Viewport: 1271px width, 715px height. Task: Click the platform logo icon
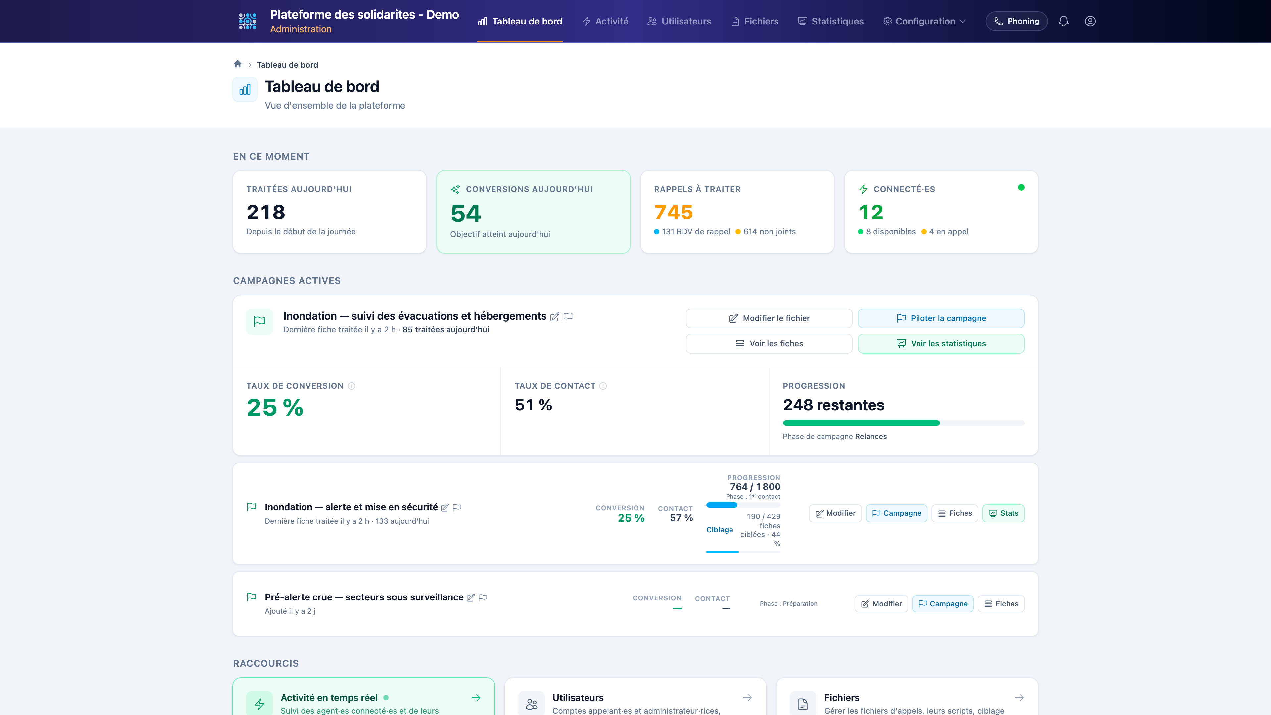pyautogui.click(x=247, y=21)
